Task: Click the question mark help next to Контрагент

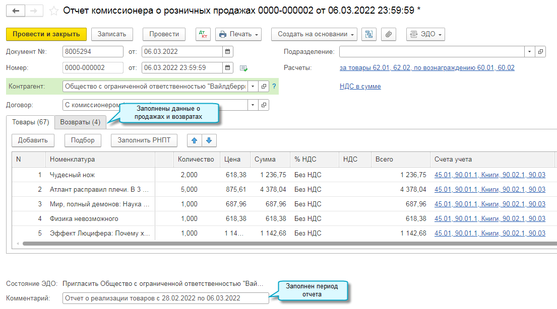Action: [274, 86]
